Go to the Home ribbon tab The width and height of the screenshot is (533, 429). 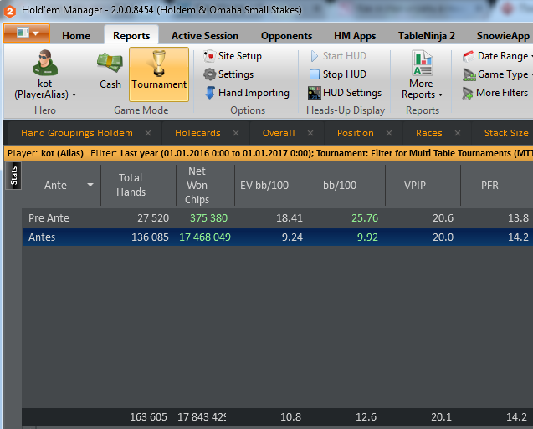point(76,36)
